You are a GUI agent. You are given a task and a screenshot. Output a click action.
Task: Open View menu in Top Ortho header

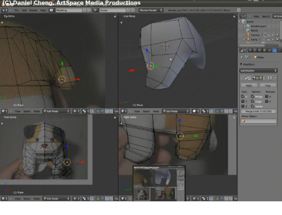(17, 111)
